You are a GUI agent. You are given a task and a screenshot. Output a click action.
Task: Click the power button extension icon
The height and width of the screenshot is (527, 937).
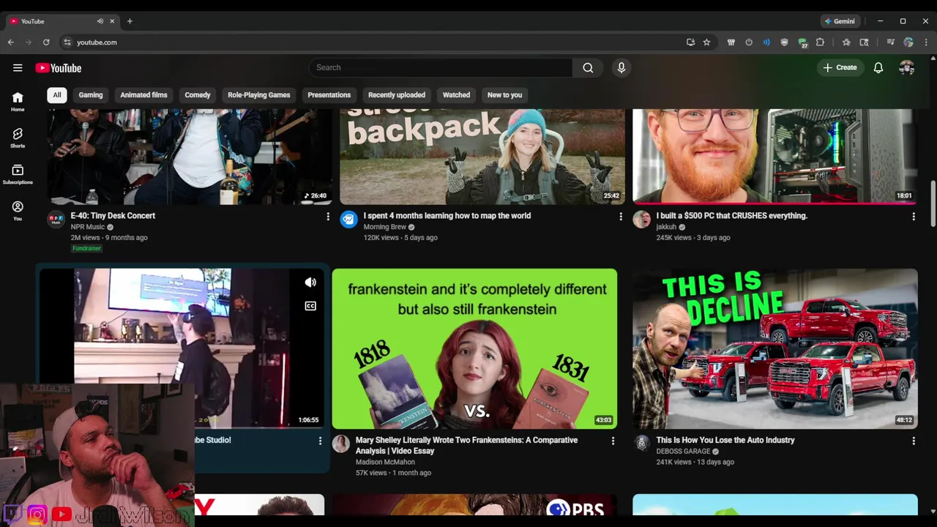[749, 42]
